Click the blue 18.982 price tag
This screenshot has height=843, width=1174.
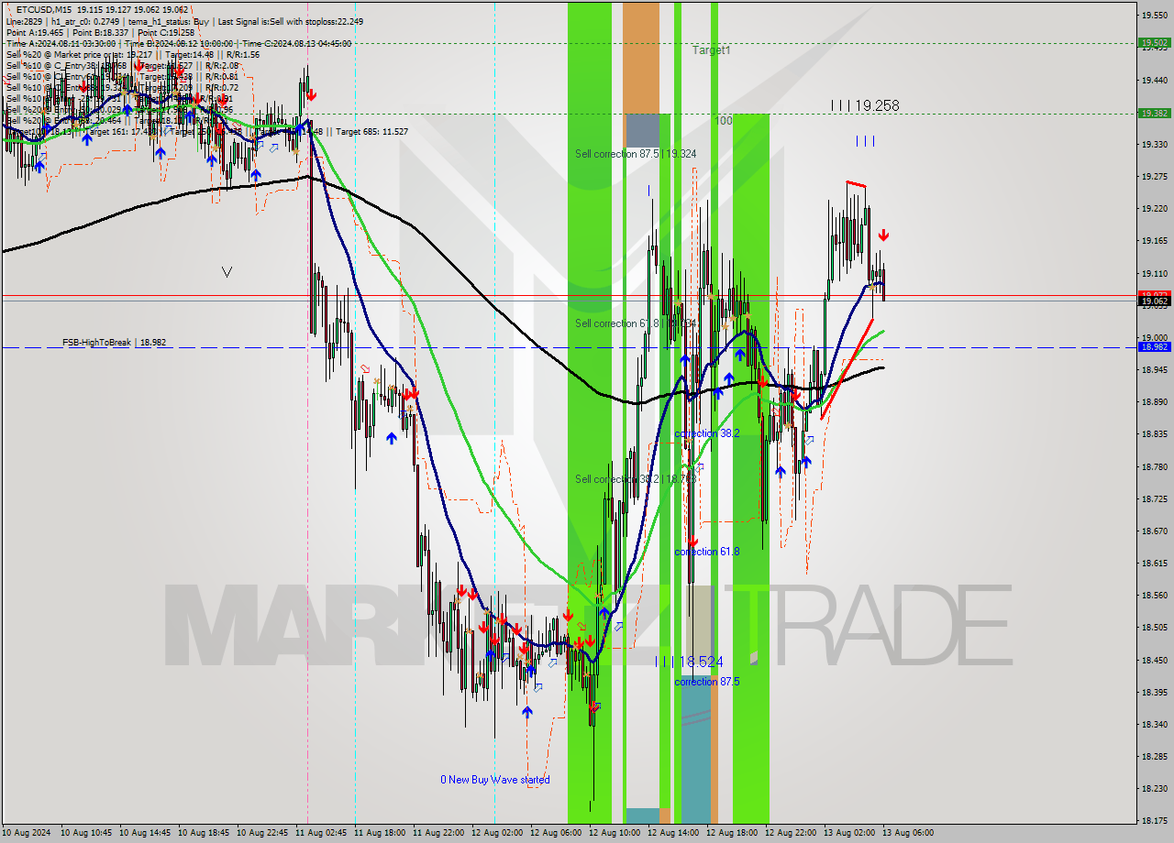tap(1154, 346)
